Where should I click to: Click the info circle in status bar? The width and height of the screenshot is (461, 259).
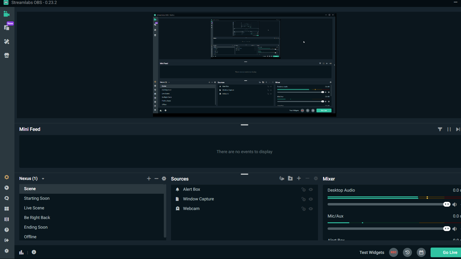(34, 252)
